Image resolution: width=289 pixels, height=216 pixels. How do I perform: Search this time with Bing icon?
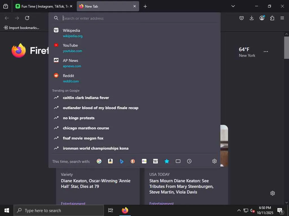[122, 161]
